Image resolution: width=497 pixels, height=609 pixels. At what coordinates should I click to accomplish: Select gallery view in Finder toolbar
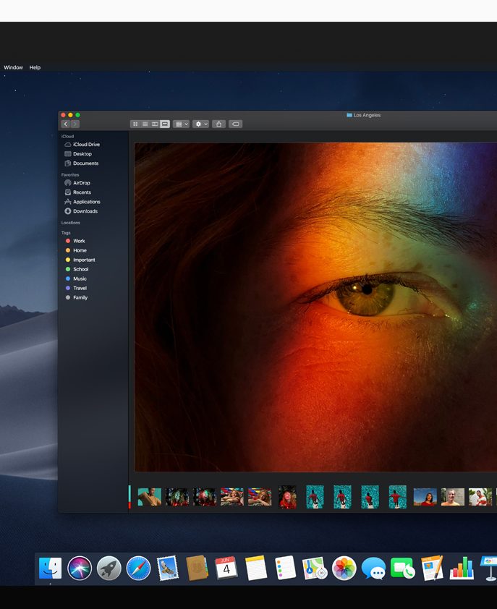(165, 124)
